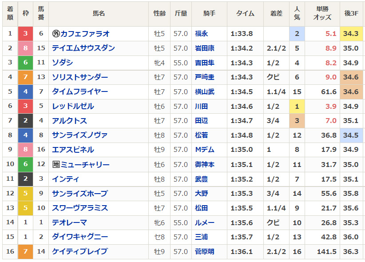The image size is (365, 262).
Task: Open jockey link 武豊
Action: pos(201,179)
